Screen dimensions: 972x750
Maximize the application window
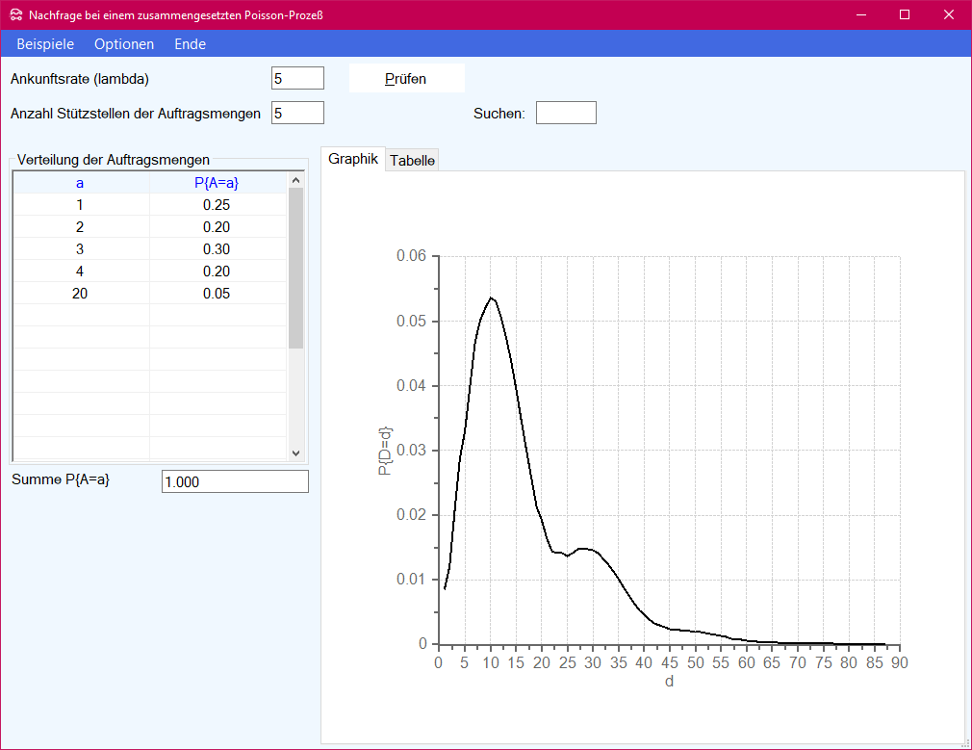[x=904, y=14]
